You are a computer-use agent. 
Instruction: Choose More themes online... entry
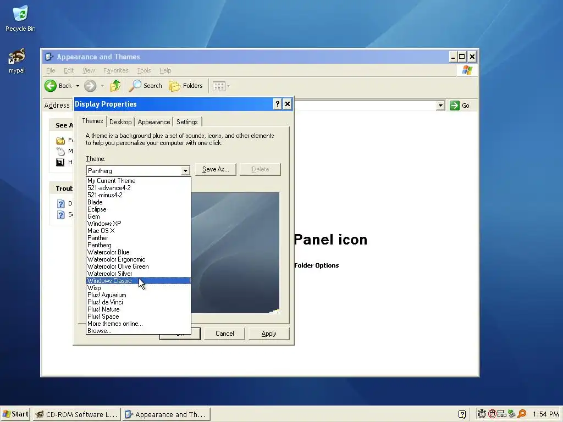coord(139,324)
